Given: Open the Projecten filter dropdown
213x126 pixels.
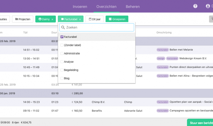Looking at the screenshot, I should (x=23, y=19).
